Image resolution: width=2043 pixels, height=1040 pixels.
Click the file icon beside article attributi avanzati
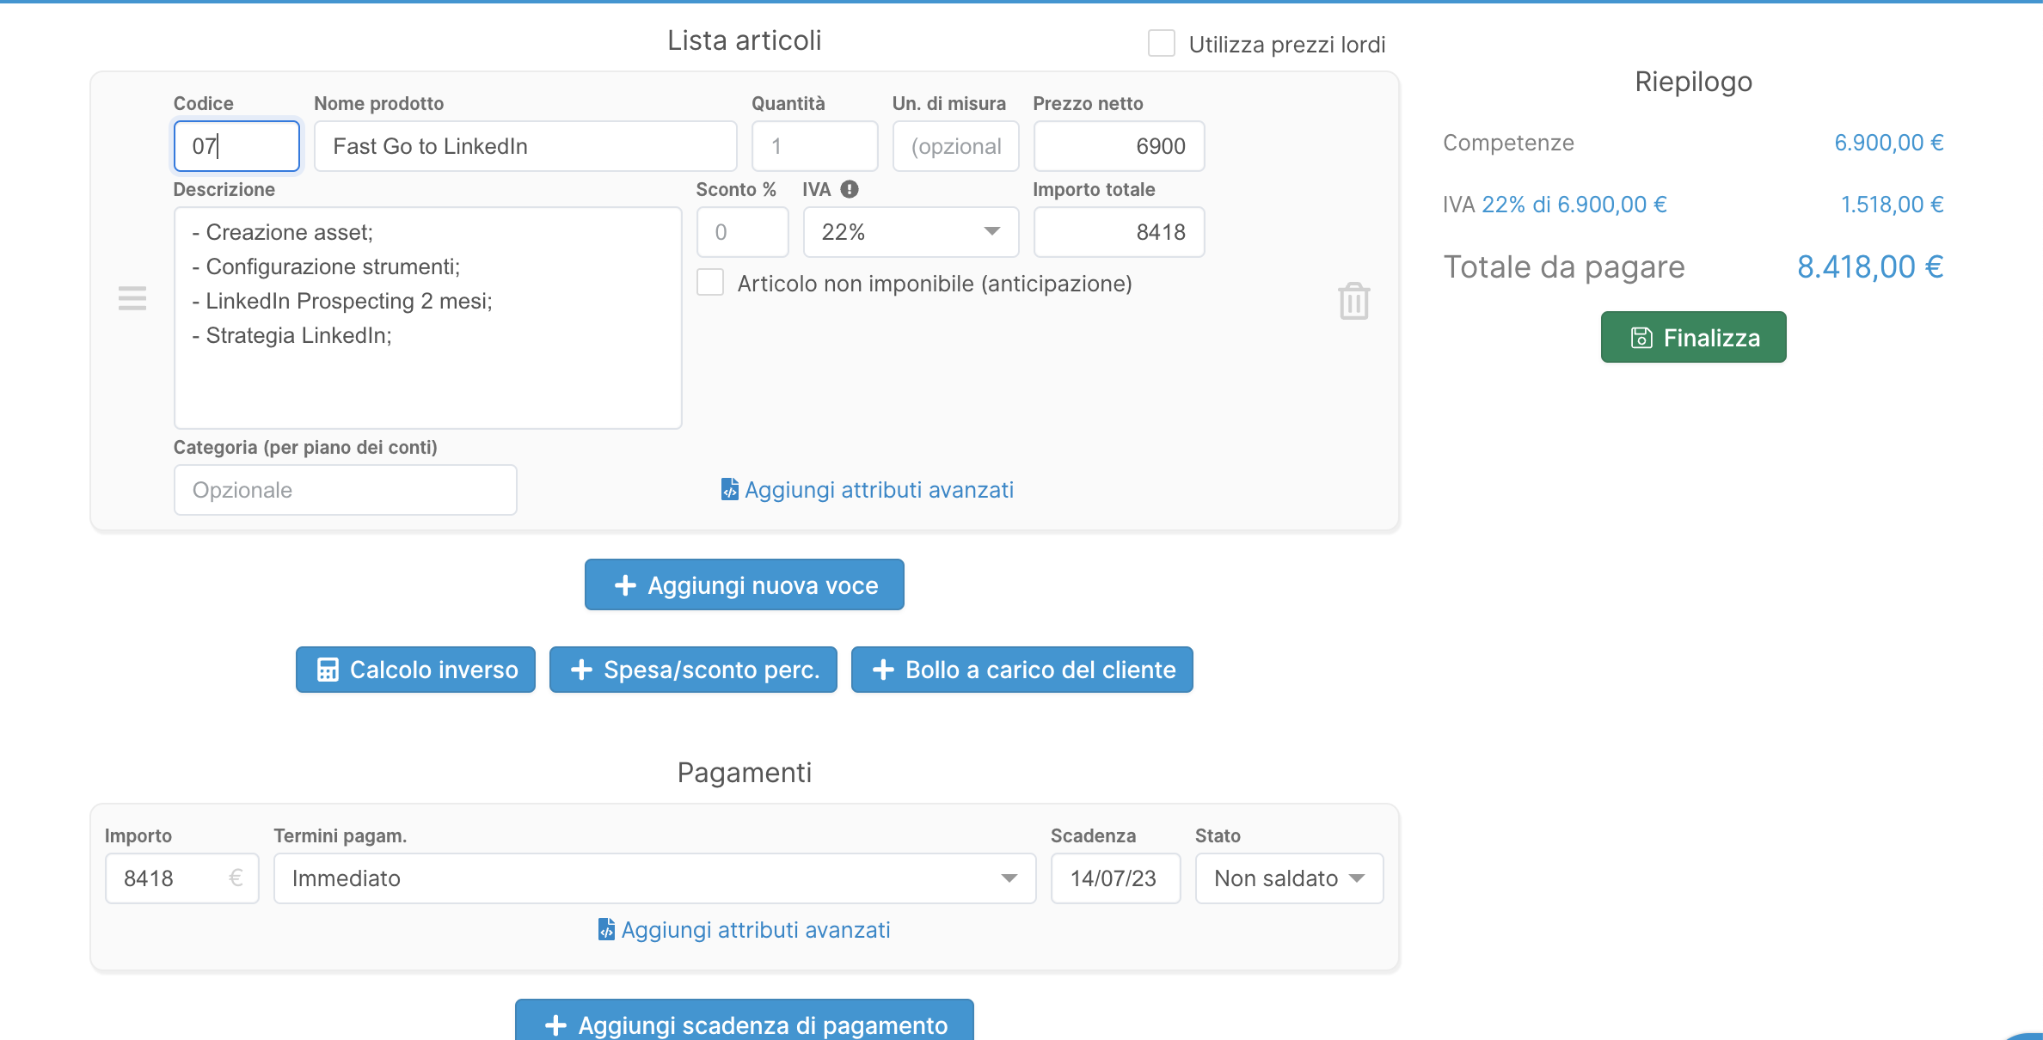click(729, 489)
